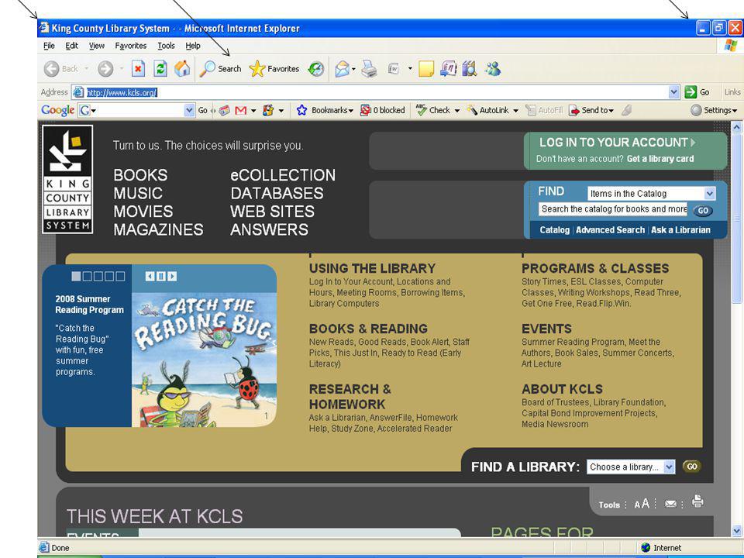Open the File menu
Viewport: 744px width, 558px height.
tap(49, 46)
